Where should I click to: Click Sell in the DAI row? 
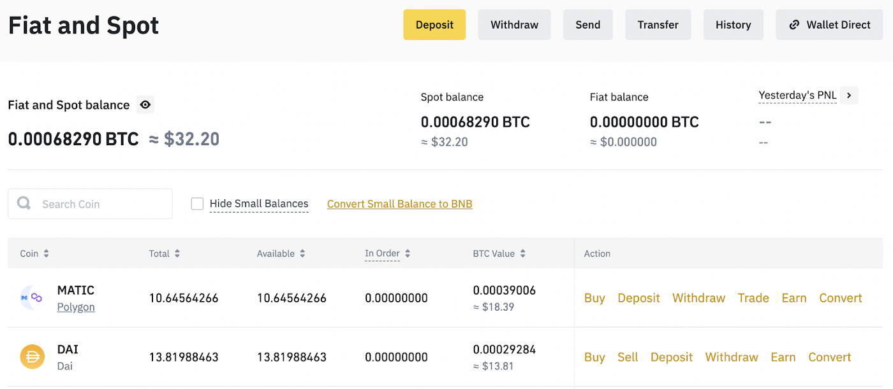coord(628,357)
